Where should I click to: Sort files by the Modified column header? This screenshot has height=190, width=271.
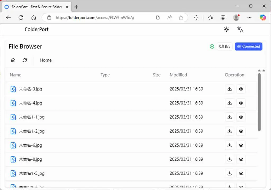(178, 75)
